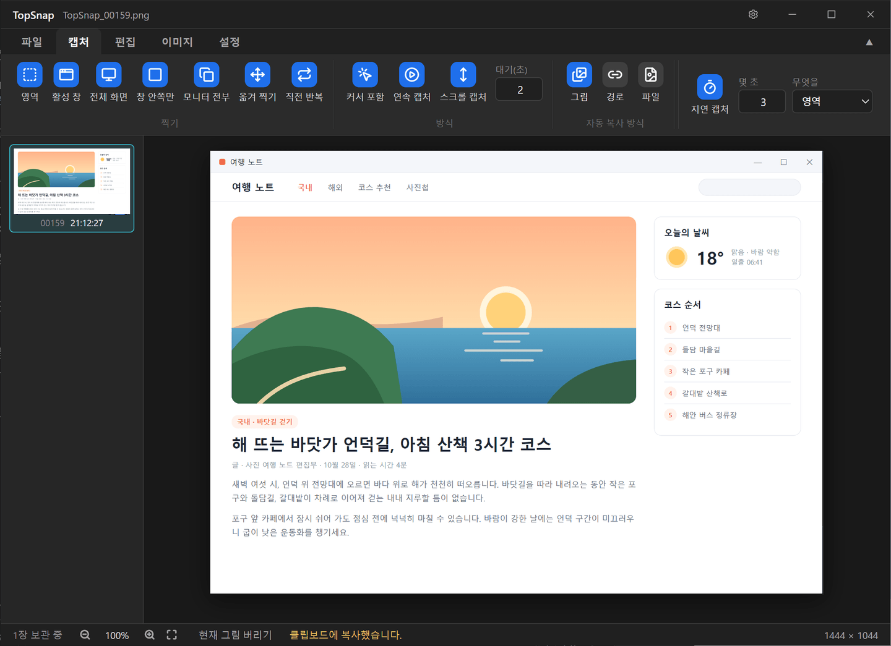Switch to the 캡처 tab
Viewport: 891px width, 646px height.
79,42
